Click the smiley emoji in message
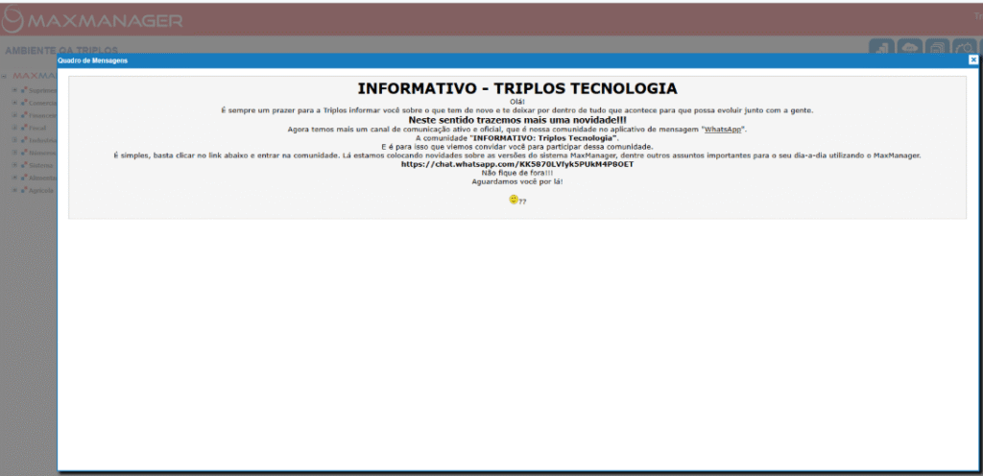The height and width of the screenshot is (476, 983). pos(514,200)
